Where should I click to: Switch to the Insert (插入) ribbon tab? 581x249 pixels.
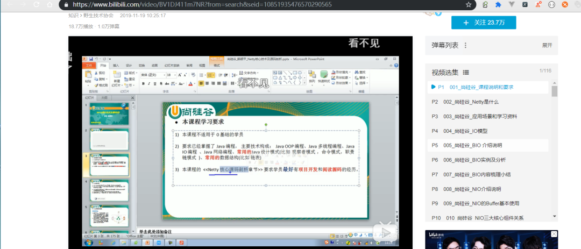[116, 65]
